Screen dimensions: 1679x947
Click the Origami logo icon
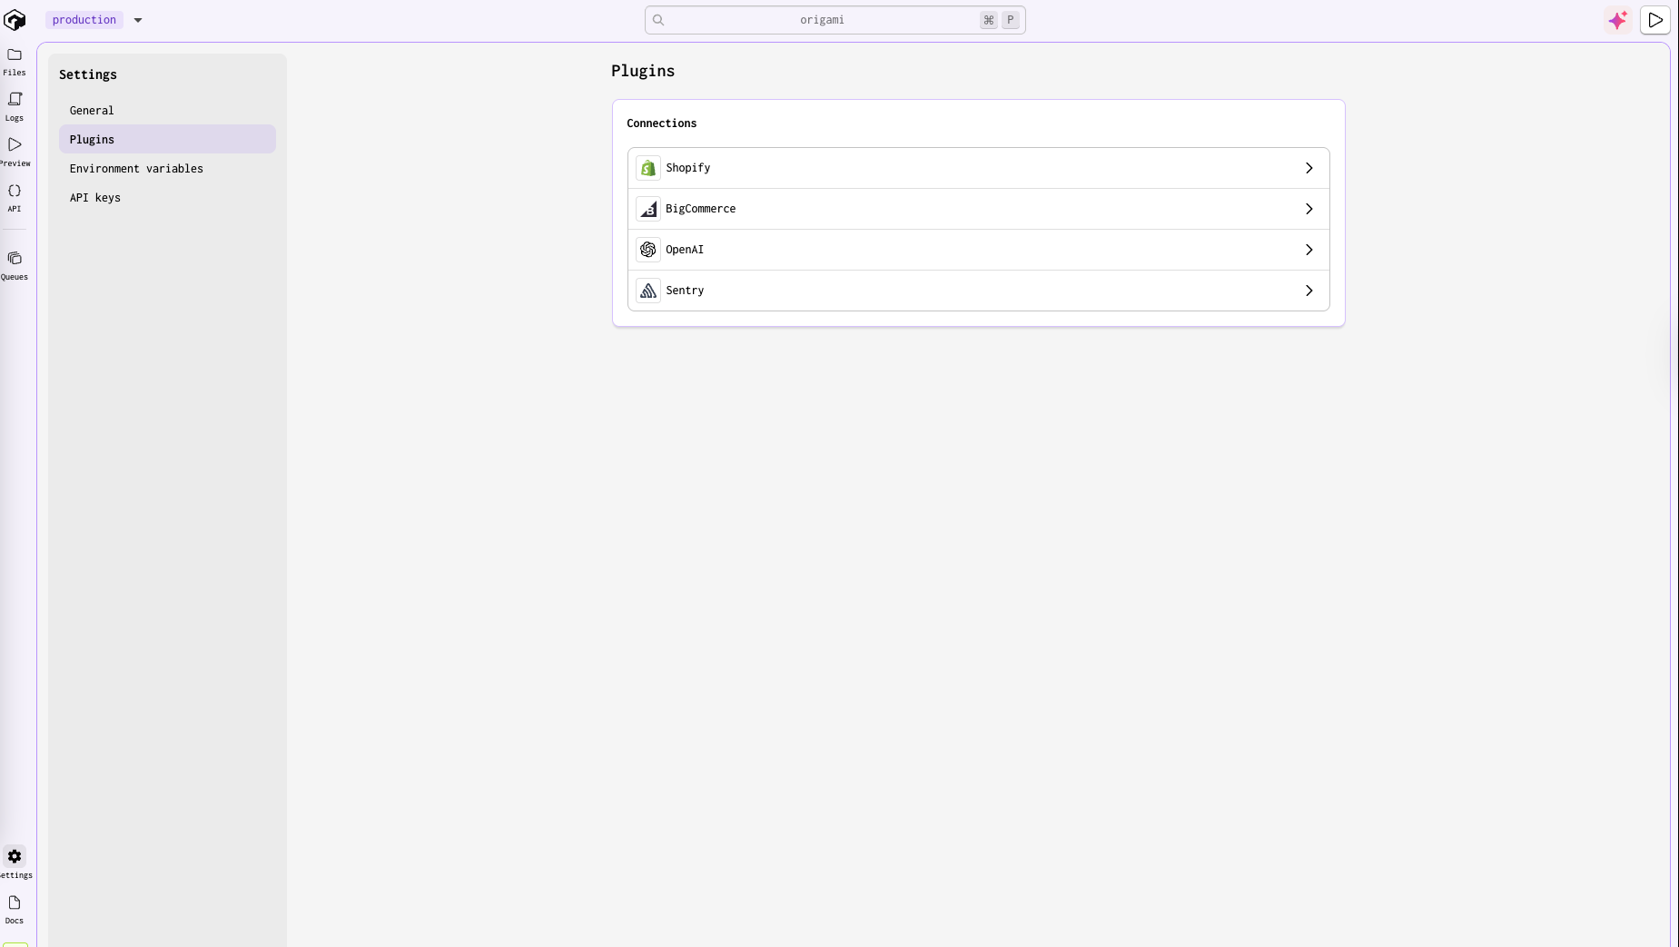coord(15,20)
